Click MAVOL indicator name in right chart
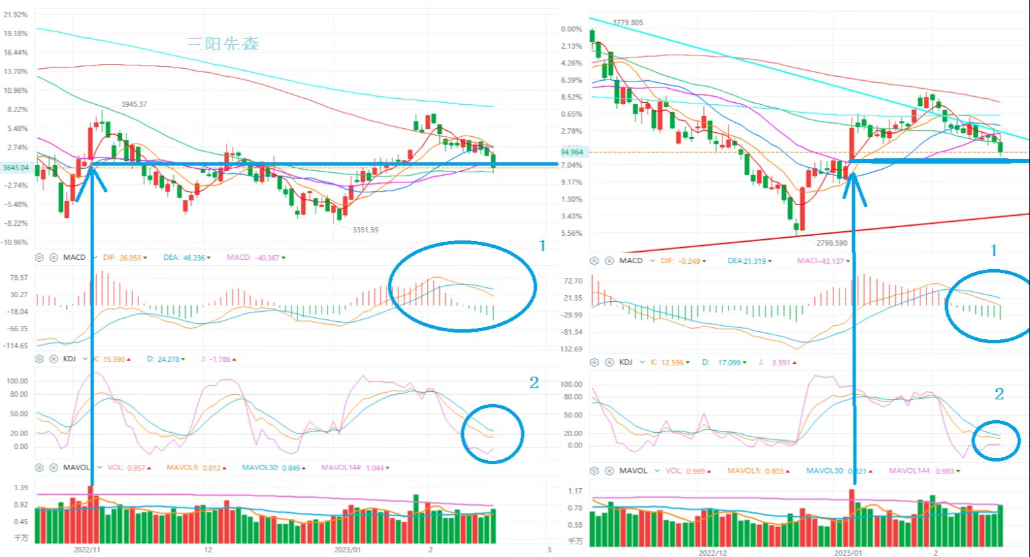The height and width of the screenshot is (557, 1030). (x=633, y=471)
